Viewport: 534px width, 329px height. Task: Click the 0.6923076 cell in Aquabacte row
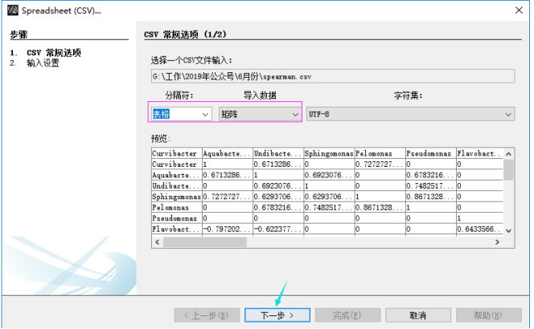(x=329, y=175)
